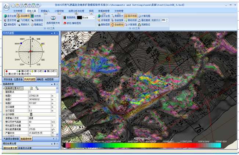This screenshot has width=239, height=155.
Task: Click the 位置信息 panel tab
Action: [18, 79]
